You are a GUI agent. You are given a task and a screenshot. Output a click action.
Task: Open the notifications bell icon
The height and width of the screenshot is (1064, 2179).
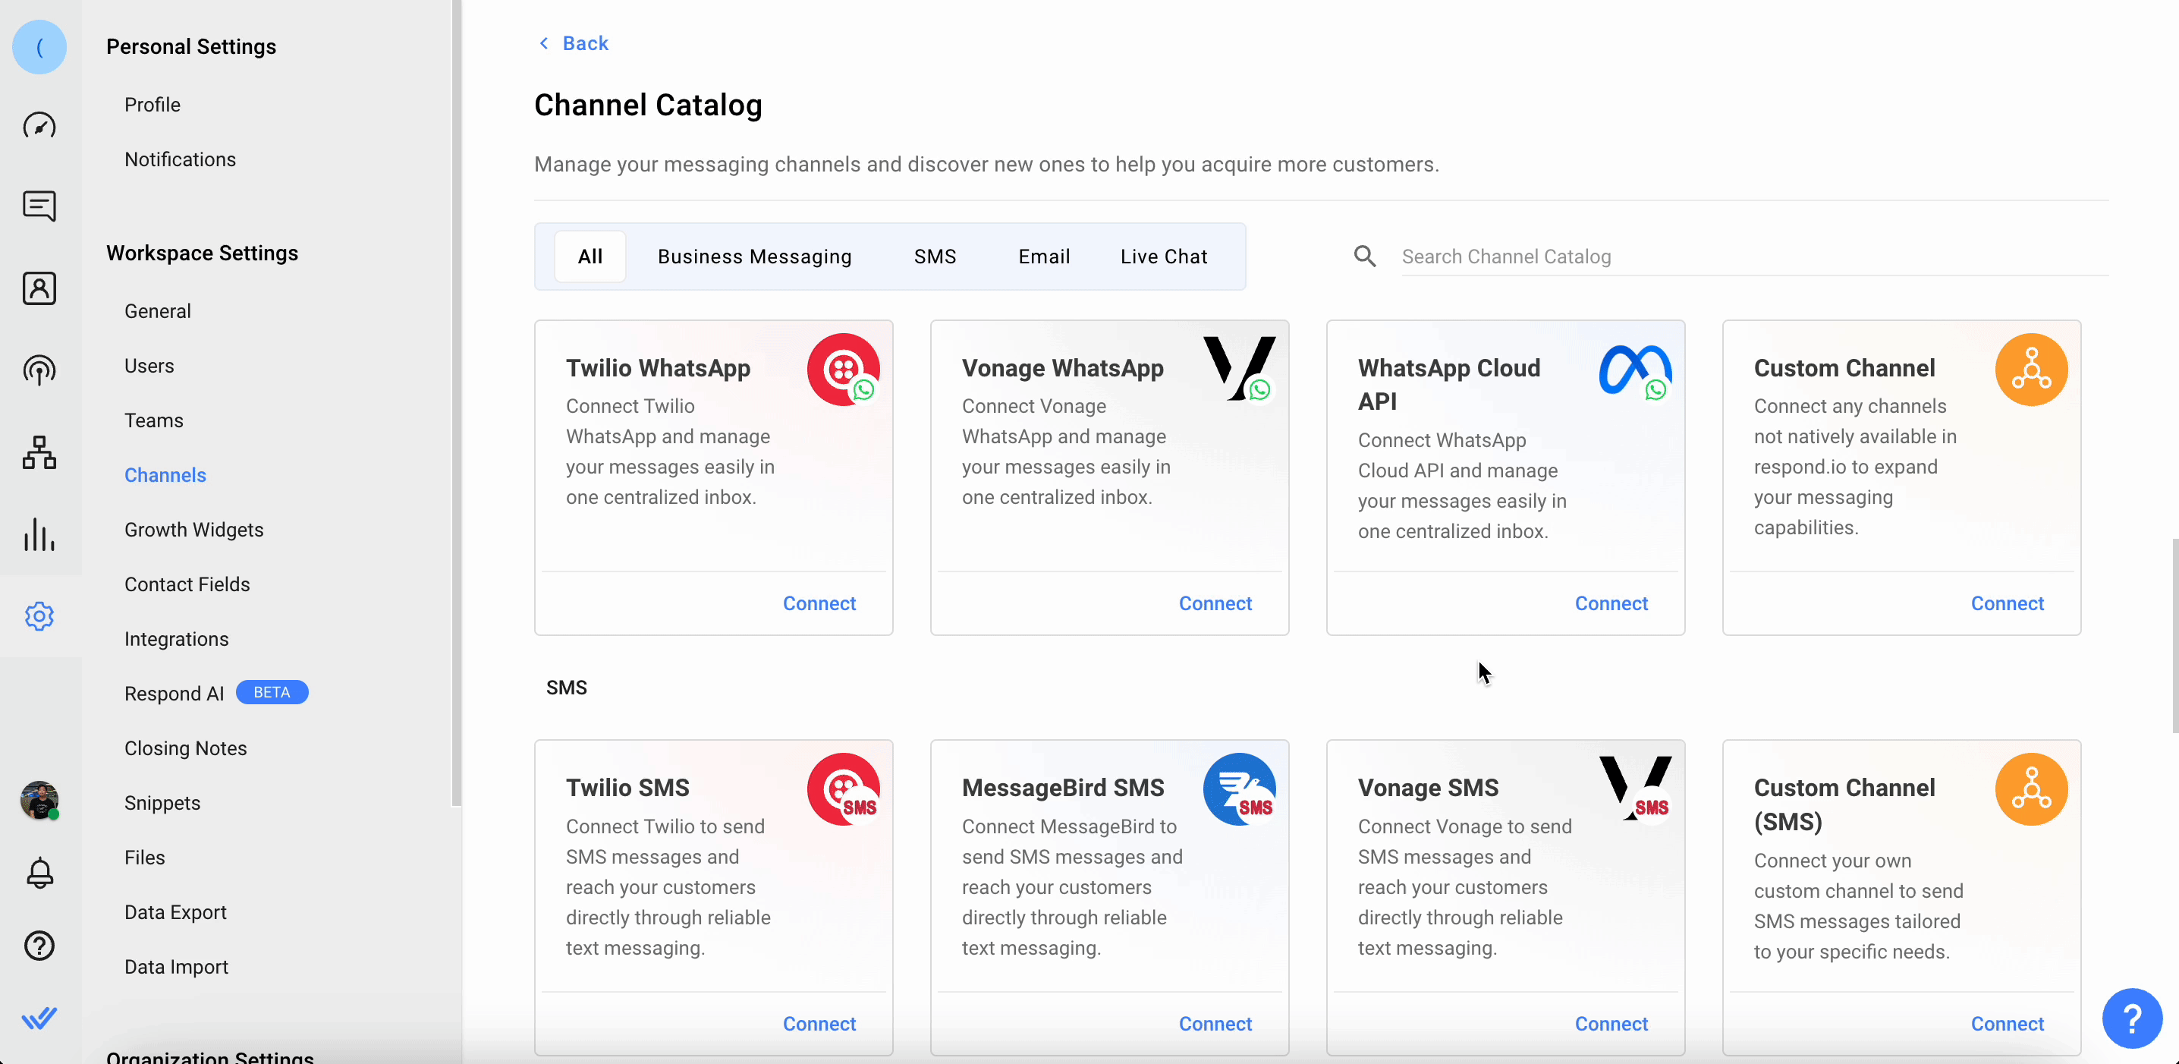click(x=39, y=873)
